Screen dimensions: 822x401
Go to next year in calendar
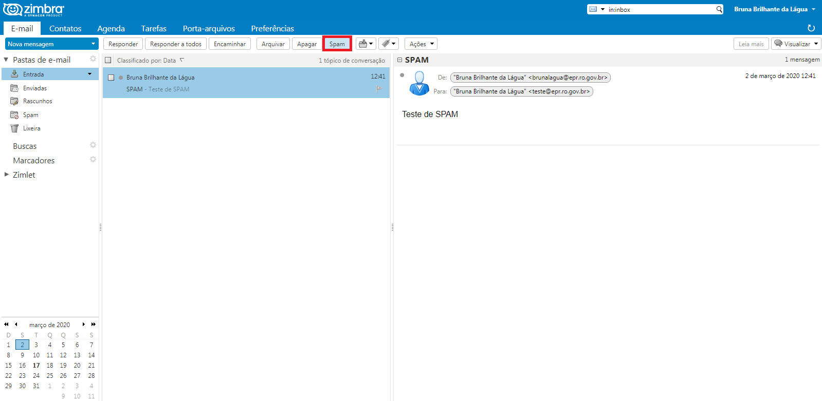93,324
